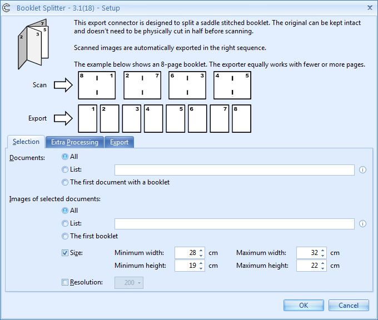Increase Minimum width with up arrow

(201, 251)
